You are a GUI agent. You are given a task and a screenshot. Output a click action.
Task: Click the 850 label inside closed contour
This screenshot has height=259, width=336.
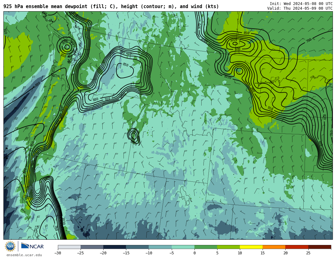click(125, 65)
